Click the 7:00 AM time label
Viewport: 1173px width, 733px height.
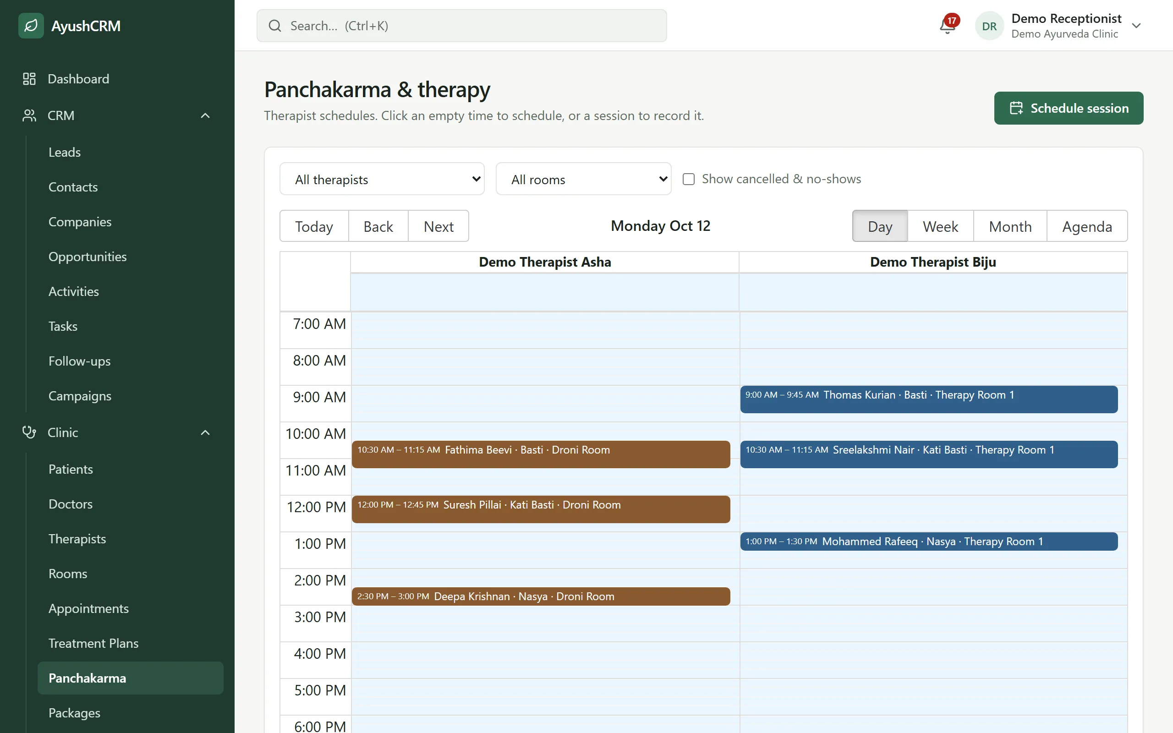point(319,324)
